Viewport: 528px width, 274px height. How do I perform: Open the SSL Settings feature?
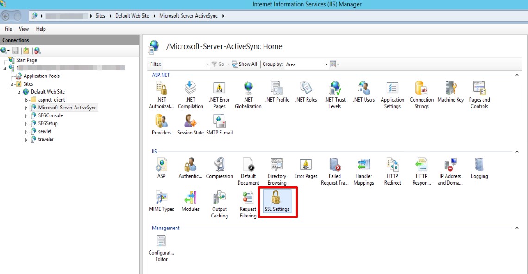[277, 201]
